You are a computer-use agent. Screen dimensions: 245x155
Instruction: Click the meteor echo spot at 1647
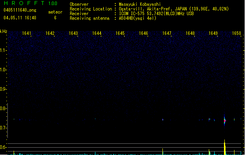click(163, 120)
